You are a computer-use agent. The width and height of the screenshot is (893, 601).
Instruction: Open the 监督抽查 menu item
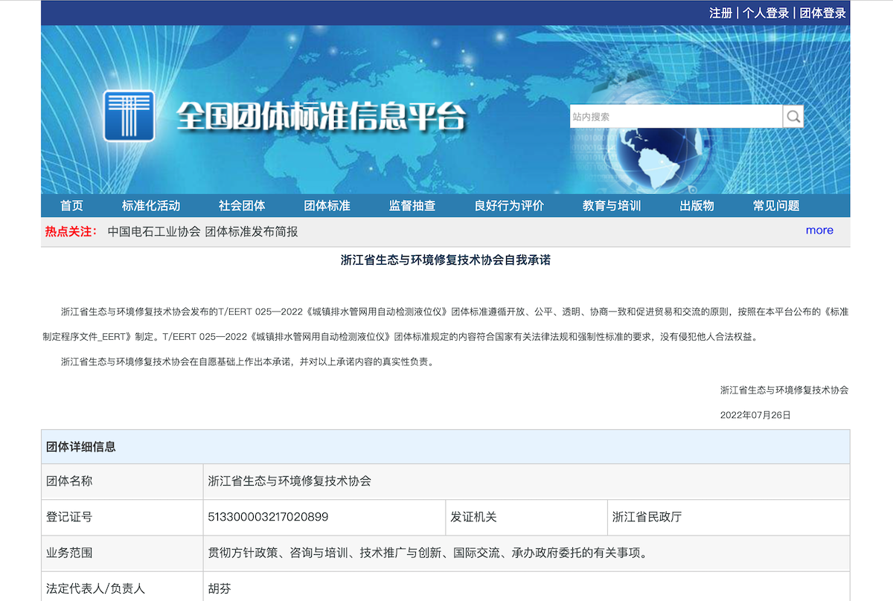coord(412,206)
